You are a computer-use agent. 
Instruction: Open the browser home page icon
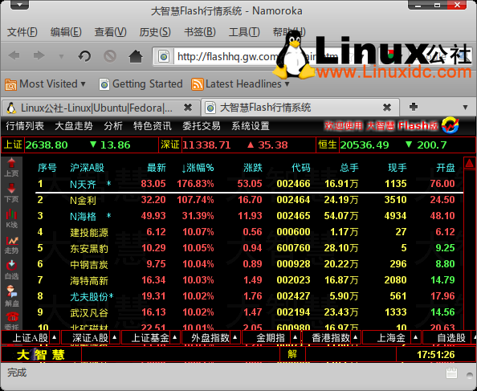pos(136,56)
